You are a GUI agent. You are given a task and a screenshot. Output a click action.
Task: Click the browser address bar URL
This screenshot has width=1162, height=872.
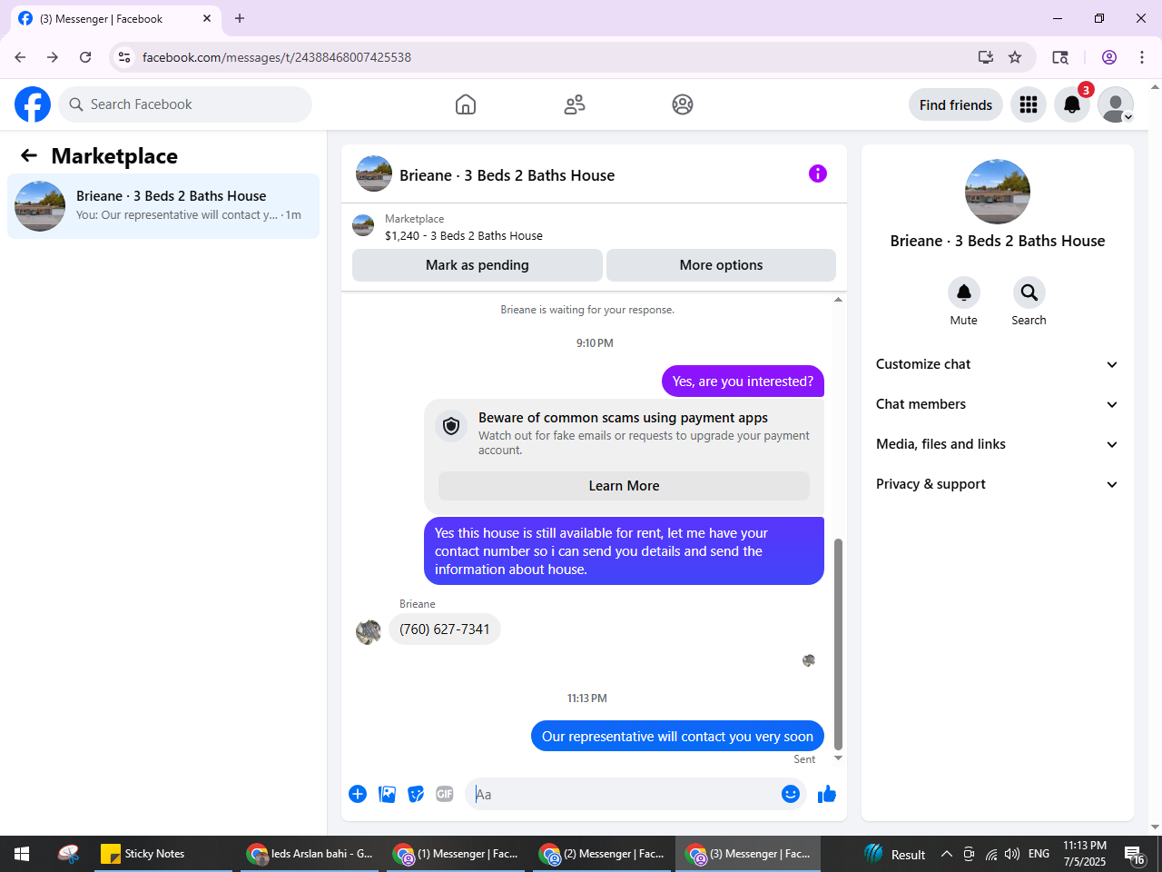pyautogui.click(x=277, y=57)
